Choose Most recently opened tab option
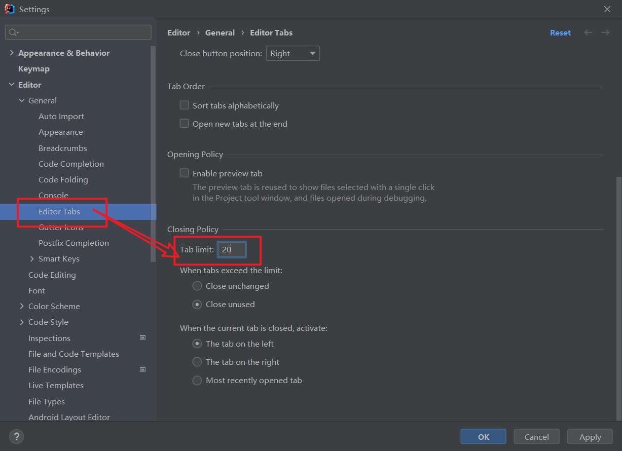Screen dimensions: 622x451 (197, 380)
